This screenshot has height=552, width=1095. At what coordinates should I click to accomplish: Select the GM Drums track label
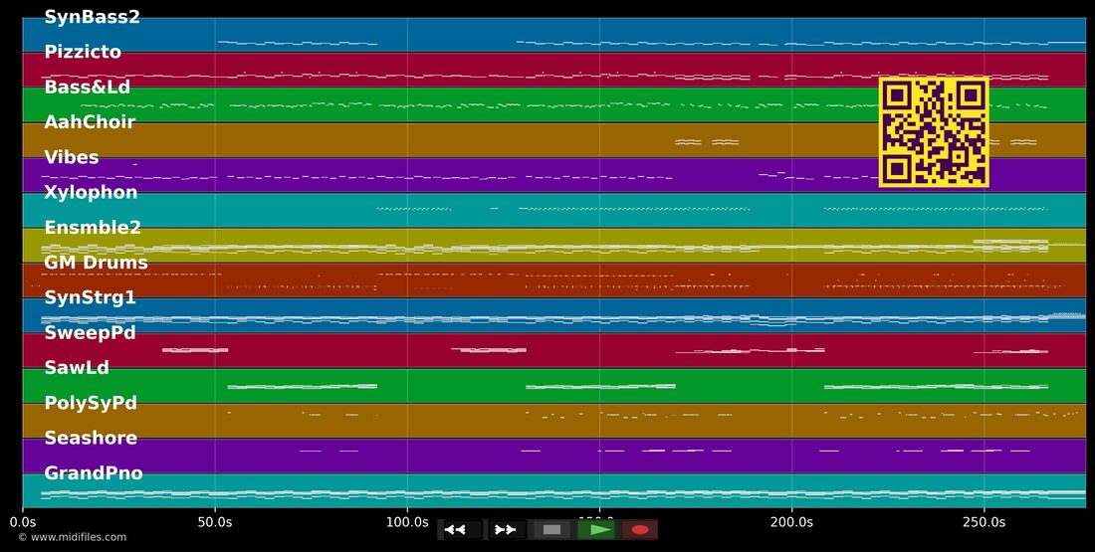(96, 263)
